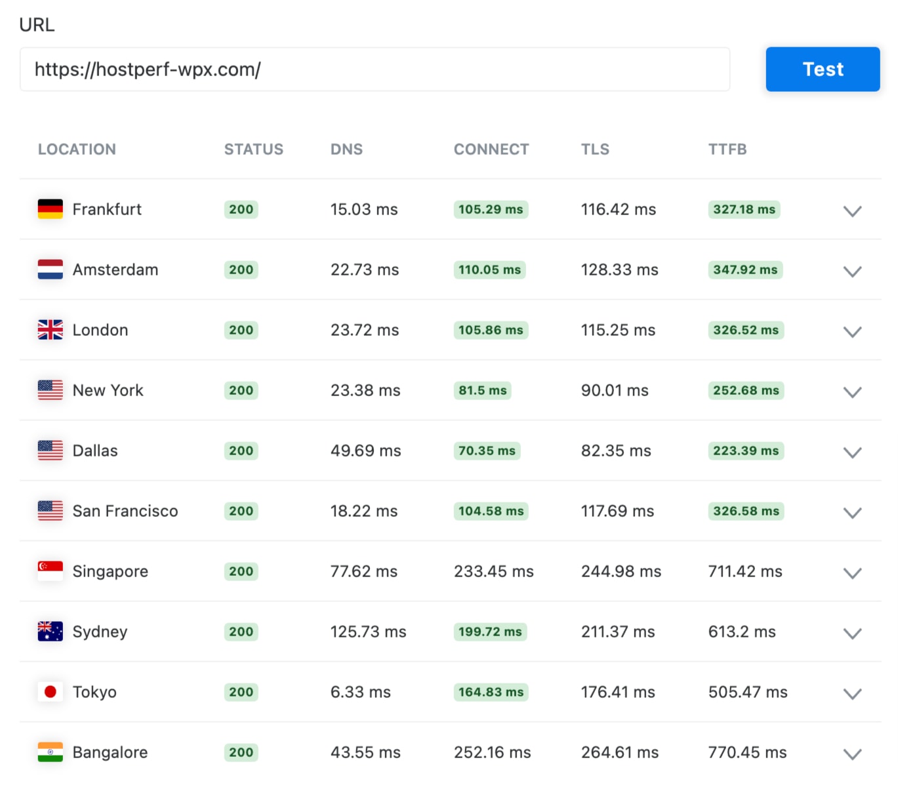Click the 233.45 ms connect value
This screenshot has width=898, height=787.
(x=494, y=571)
